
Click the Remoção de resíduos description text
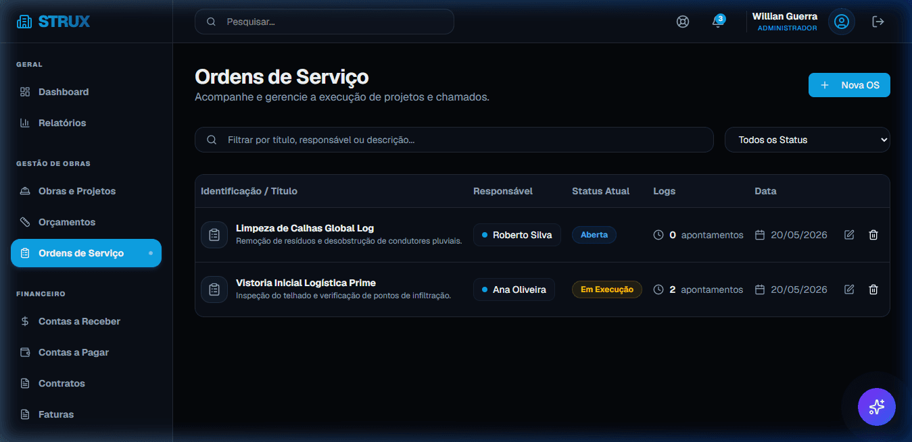(349, 241)
